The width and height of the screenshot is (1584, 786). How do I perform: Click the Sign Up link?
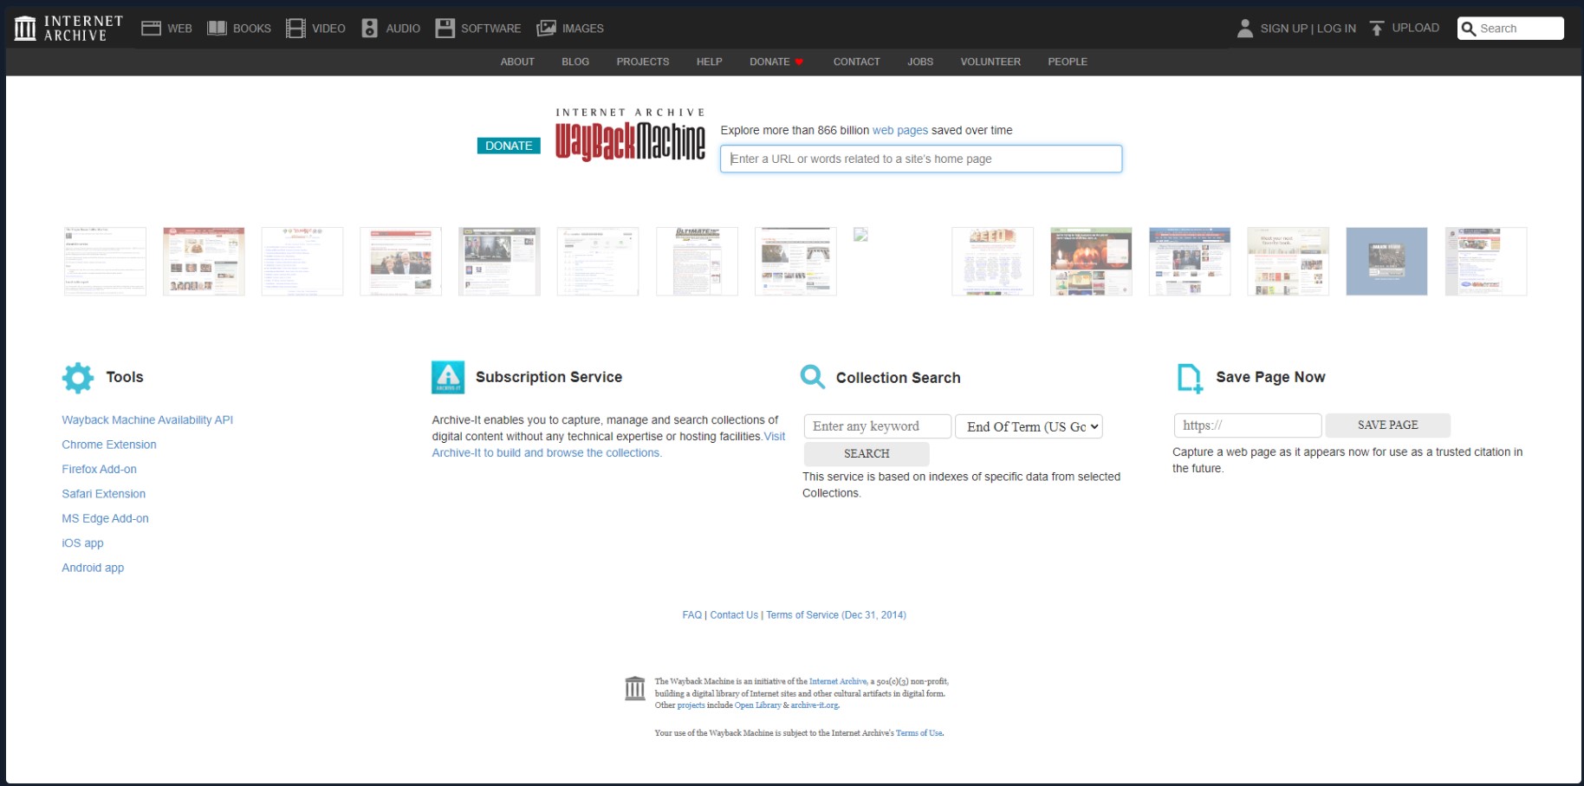click(1284, 29)
